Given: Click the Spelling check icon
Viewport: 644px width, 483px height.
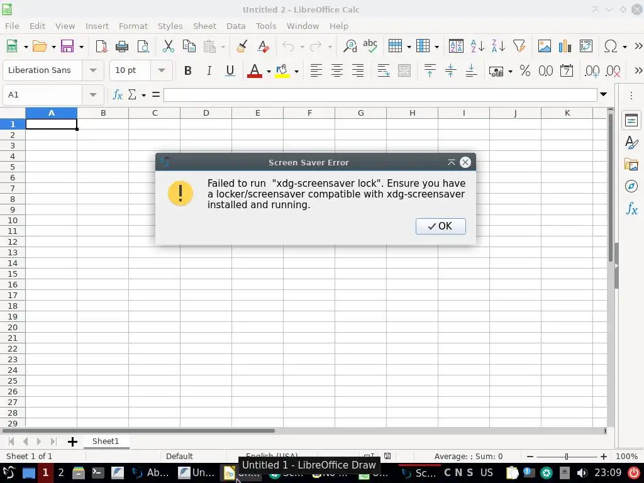Looking at the screenshot, I should tap(370, 47).
